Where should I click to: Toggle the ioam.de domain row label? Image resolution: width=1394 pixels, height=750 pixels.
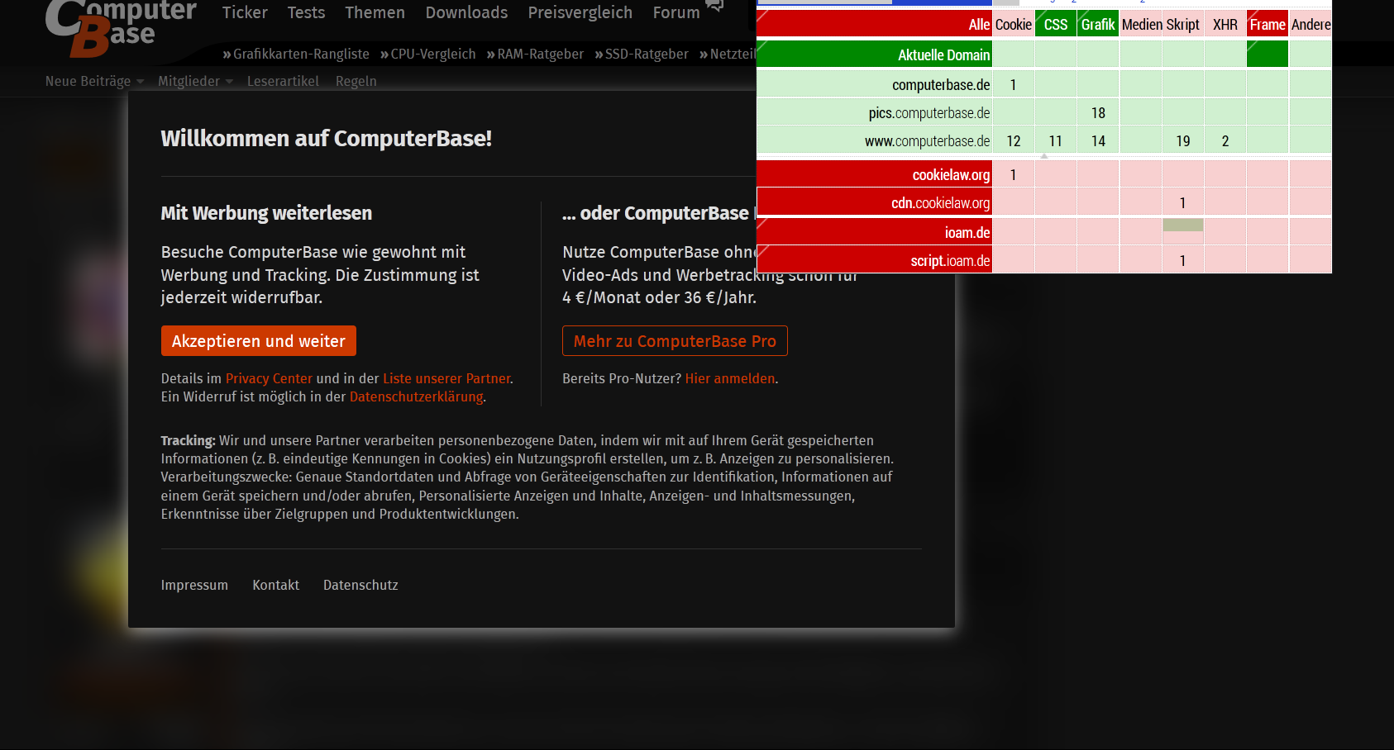[874, 232]
